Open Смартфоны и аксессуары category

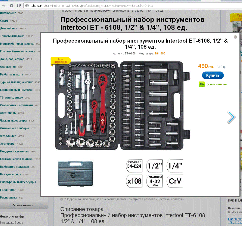coord(18,182)
